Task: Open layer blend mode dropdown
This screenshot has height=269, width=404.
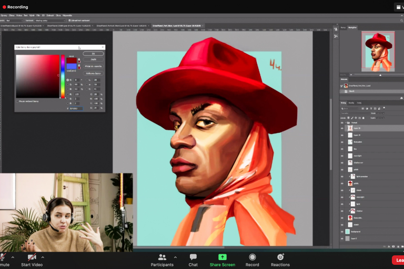Action: click(x=355, y=113)
